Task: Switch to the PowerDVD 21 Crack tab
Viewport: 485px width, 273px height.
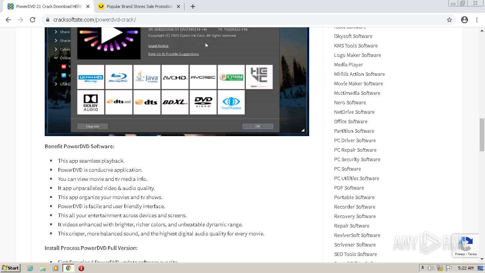Action: tap(48, 6)
